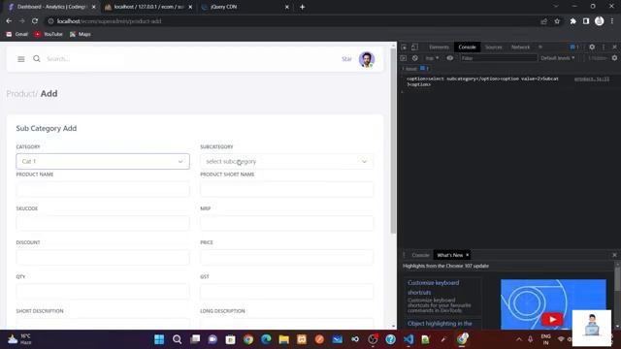621x349 pixels.
Task: Open XAMPP from the taskbar
Action: 302,339
